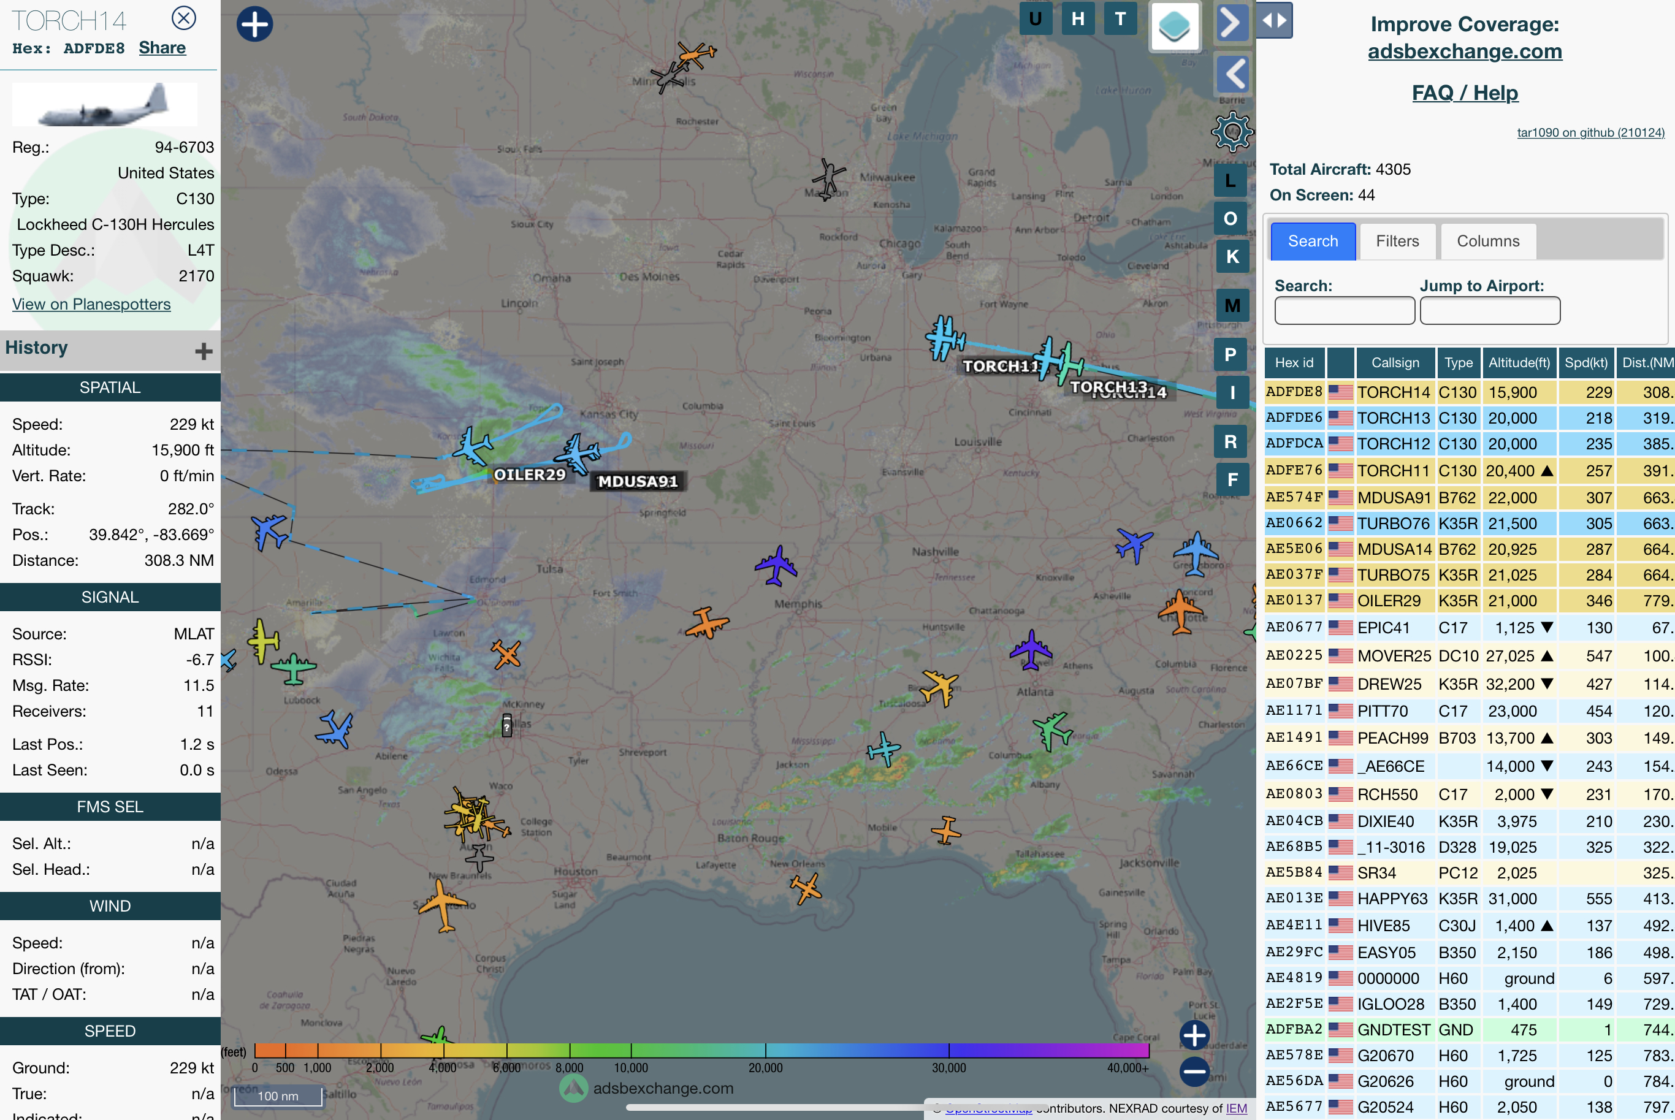Image resolution: width=1675 pixels, height=1120 pixels.
Task: Toggle the M map option button
Action: tap(1232, 306)
